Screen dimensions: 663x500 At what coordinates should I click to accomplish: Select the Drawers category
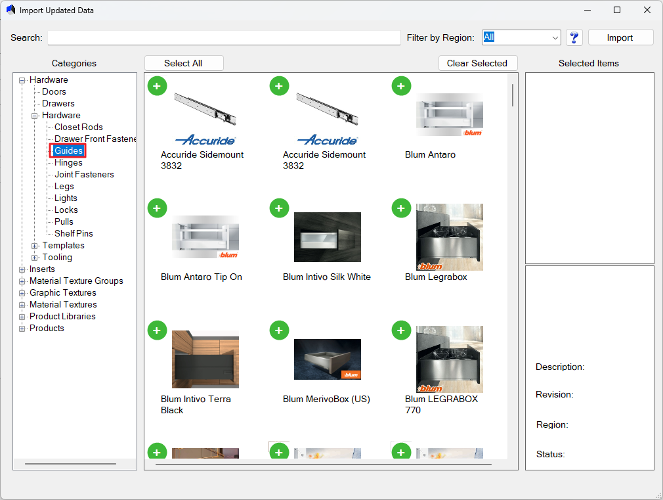pyautogui.click(x=58, y=103)
